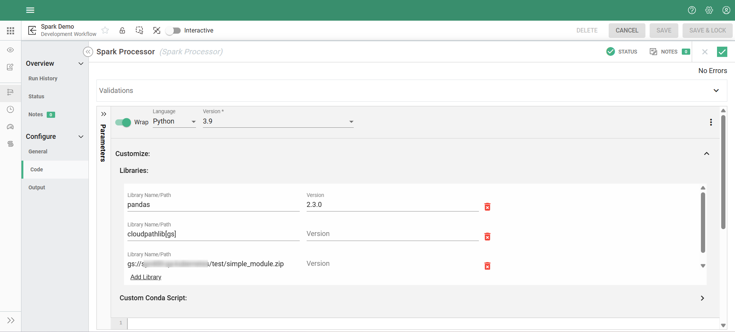The image size is (735, 332).
Task: Expand the Custom Conda Script section
Action: (702, 298)
